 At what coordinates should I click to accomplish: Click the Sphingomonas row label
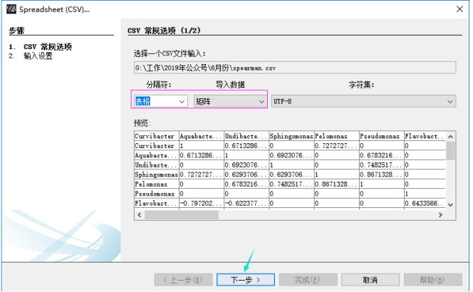157,174
